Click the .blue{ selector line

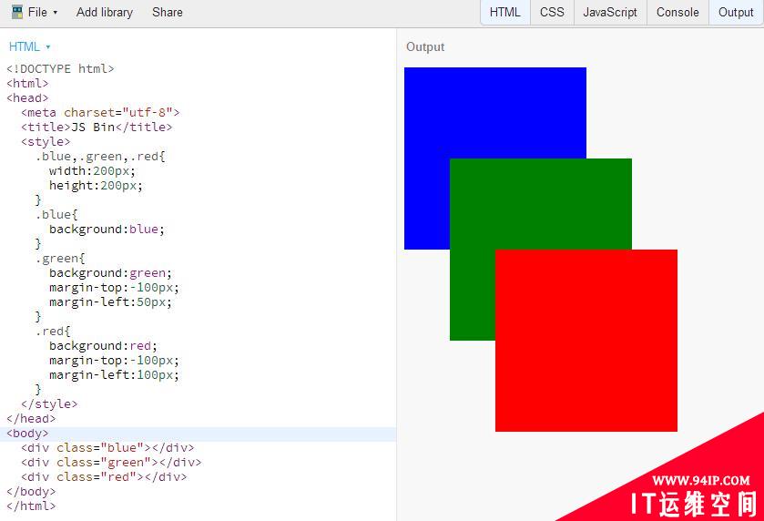click(56, 214)
